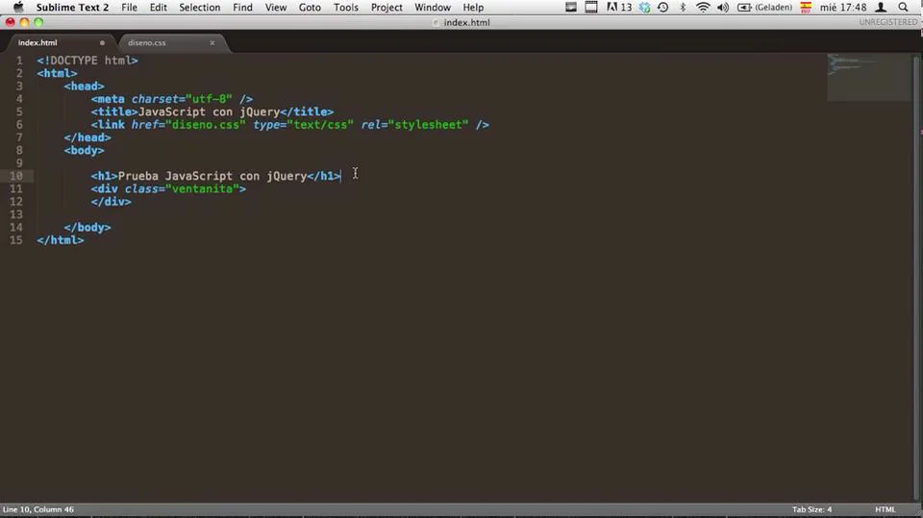Click the display mirroring menu bar icon

570,7
